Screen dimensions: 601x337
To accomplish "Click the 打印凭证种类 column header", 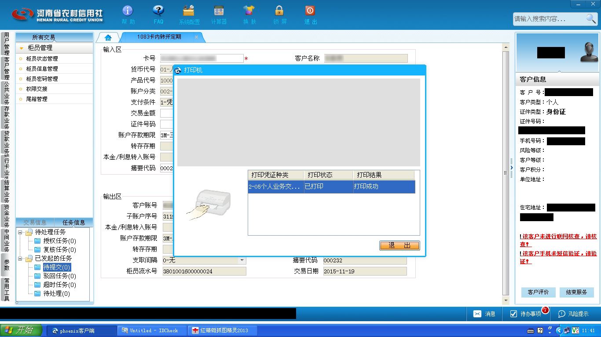I will click(x=276, y=175).
